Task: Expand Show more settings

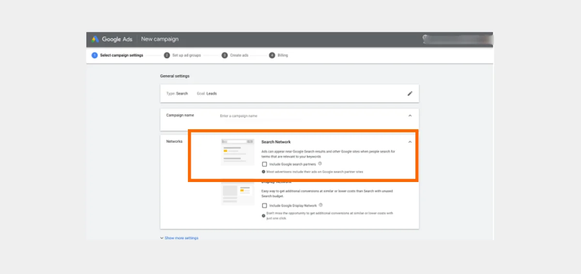Action: pos(179,238)
